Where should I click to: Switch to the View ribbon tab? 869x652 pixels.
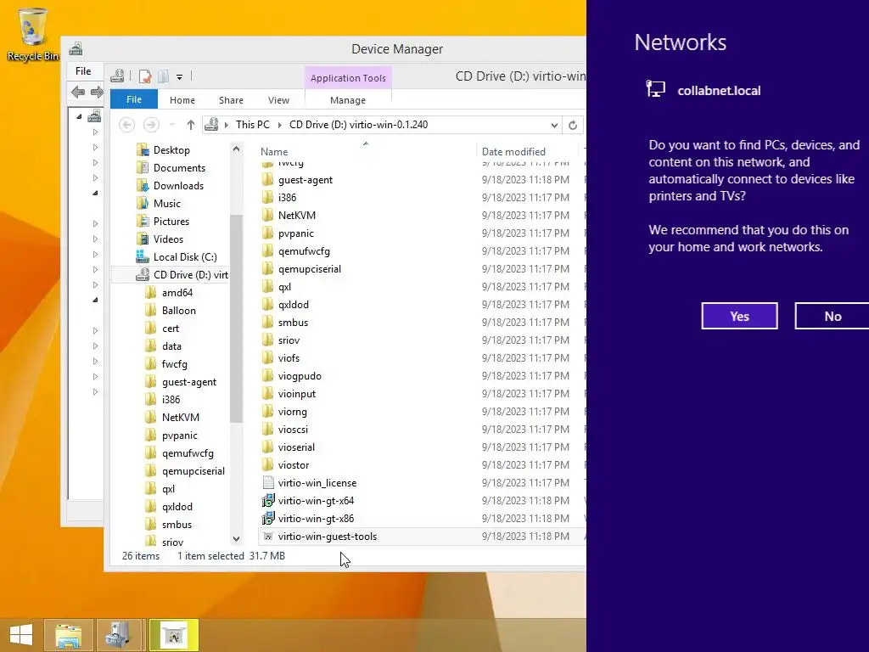278,100
